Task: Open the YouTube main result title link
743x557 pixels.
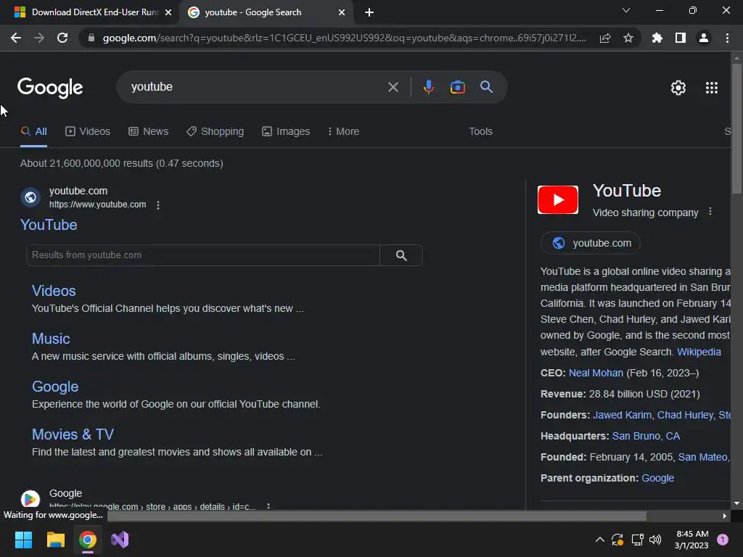Action: 49,225
